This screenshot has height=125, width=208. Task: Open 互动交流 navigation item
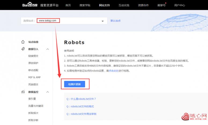click(124, 5)
